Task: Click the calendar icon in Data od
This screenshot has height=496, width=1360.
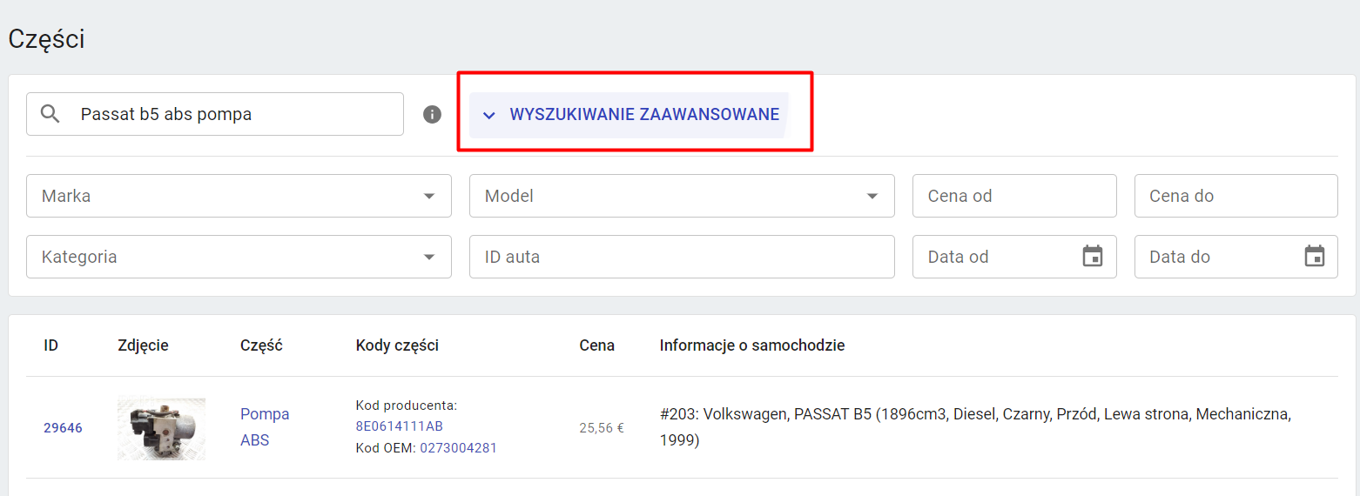Action: (1092, 257)
